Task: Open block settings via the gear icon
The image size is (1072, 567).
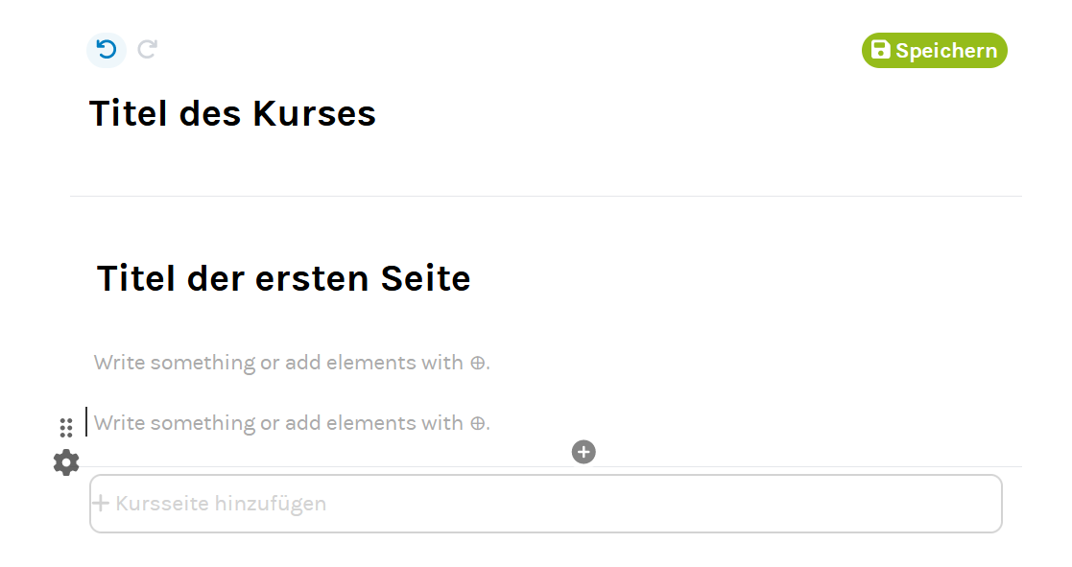Action: point(66,462)
